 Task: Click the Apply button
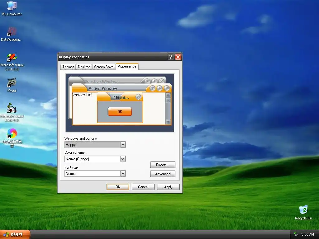point(168,187)
